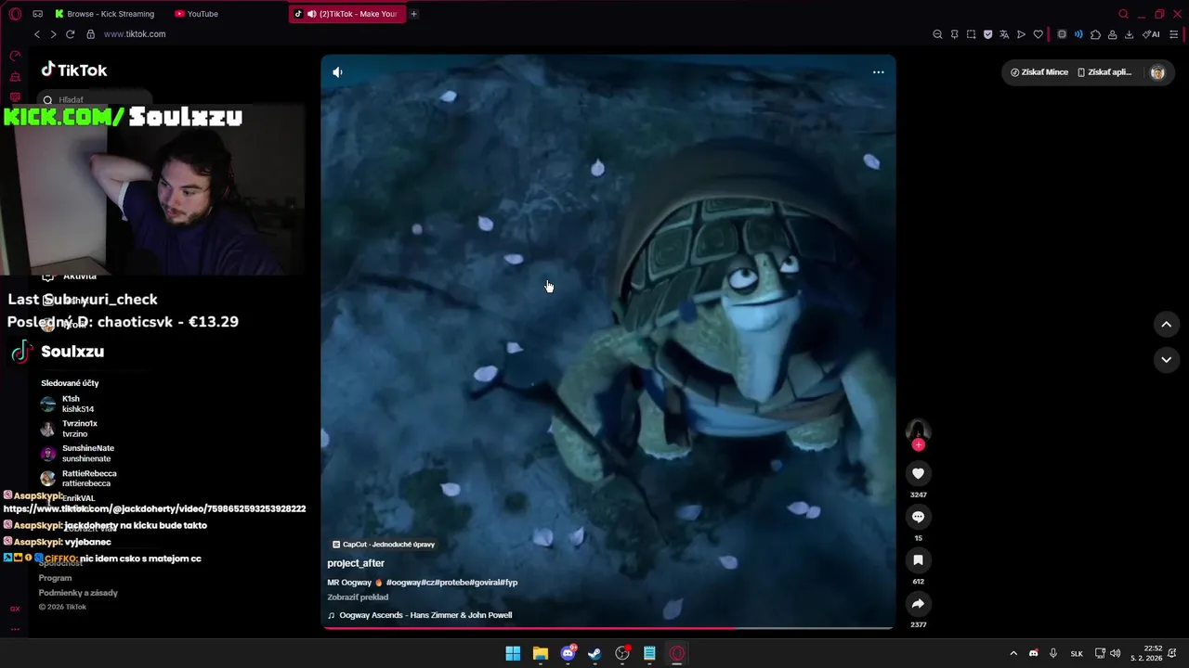1189x668 pixels.
Task: Open the Program footer link
Action: [55, 578]
